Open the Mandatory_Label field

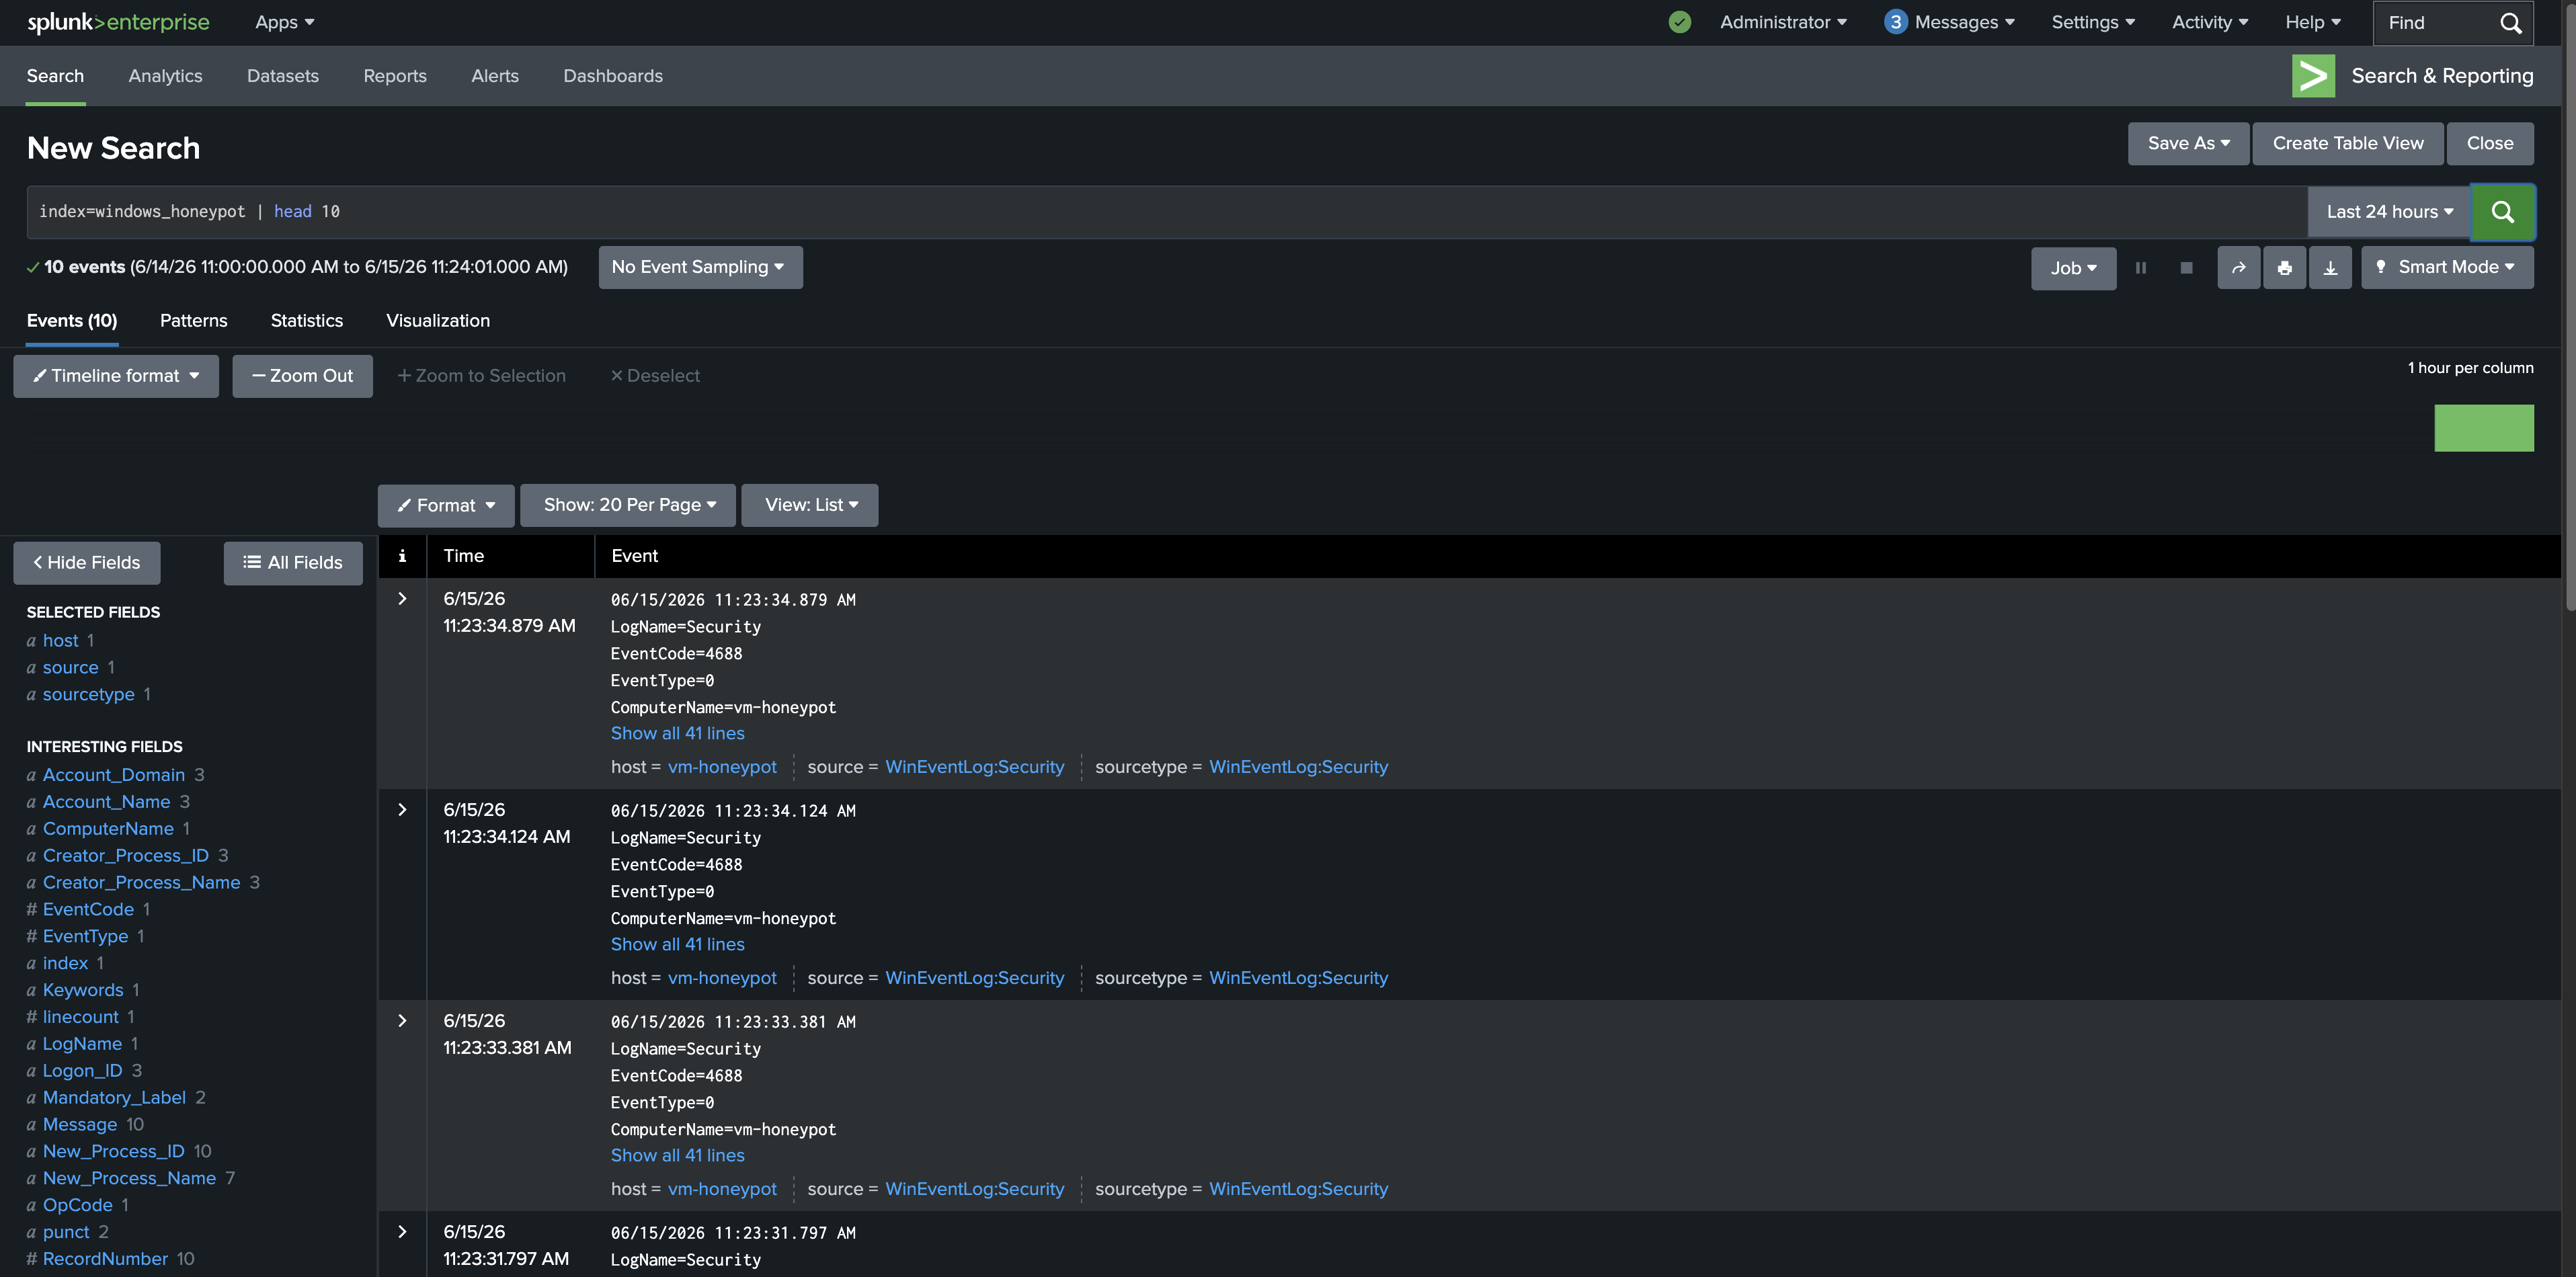pyautogui.click(x=114, y=1098)
